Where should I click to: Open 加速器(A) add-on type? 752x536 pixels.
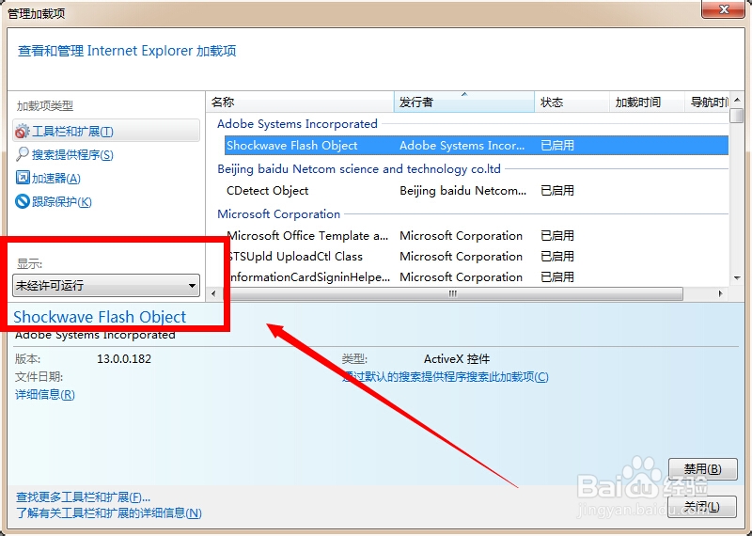pyautogui.click(x=56, y=178)
